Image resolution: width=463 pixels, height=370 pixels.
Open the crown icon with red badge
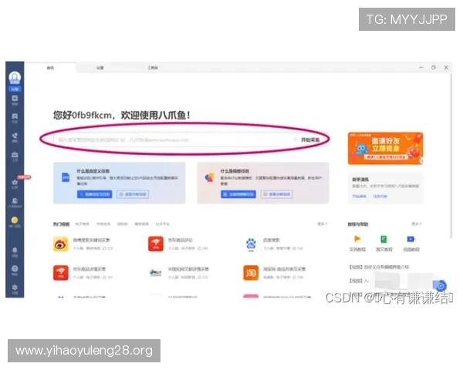[15, 183]
